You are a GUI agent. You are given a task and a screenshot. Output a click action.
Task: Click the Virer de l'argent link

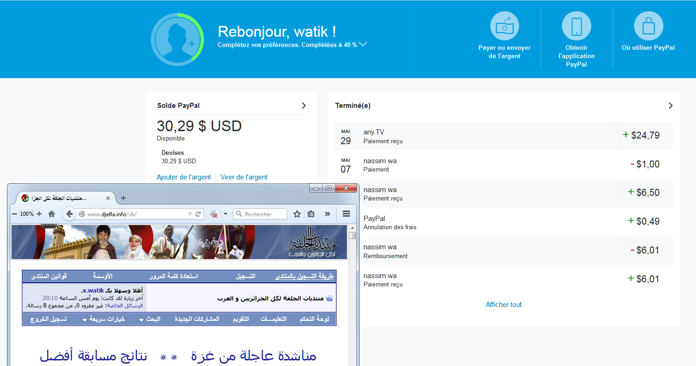(244, 177)
